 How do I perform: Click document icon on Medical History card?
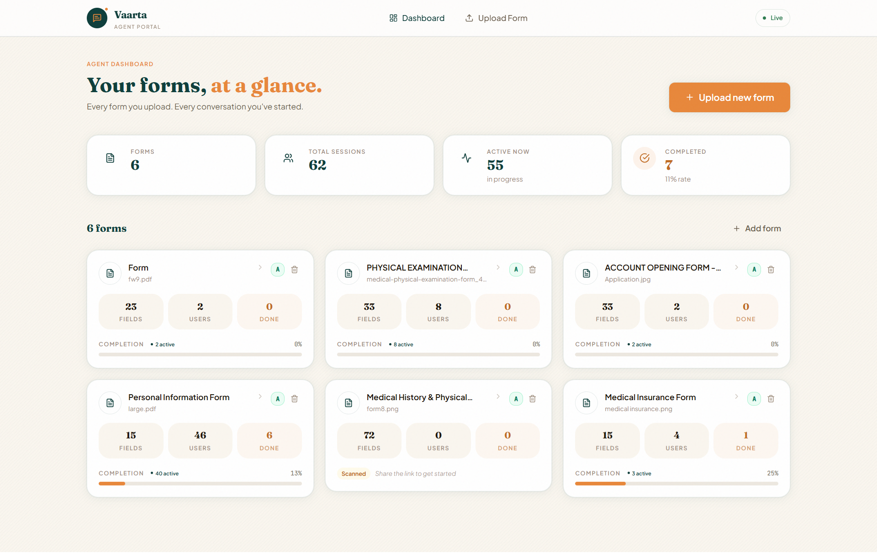[x=349, y=403]
